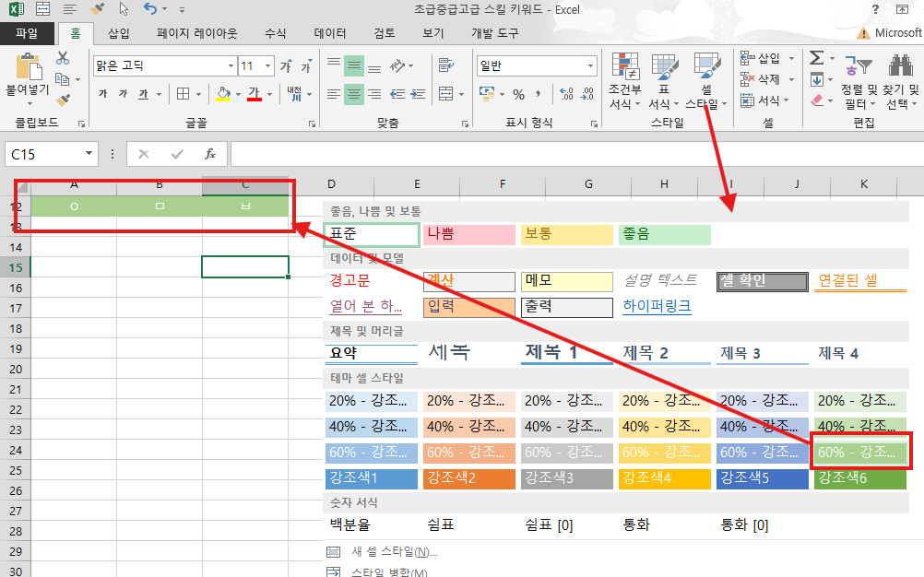Toggle bold formatting 가
Image resolution: width=924 pixels, height=577 pixels.
(x=103, y=94)
